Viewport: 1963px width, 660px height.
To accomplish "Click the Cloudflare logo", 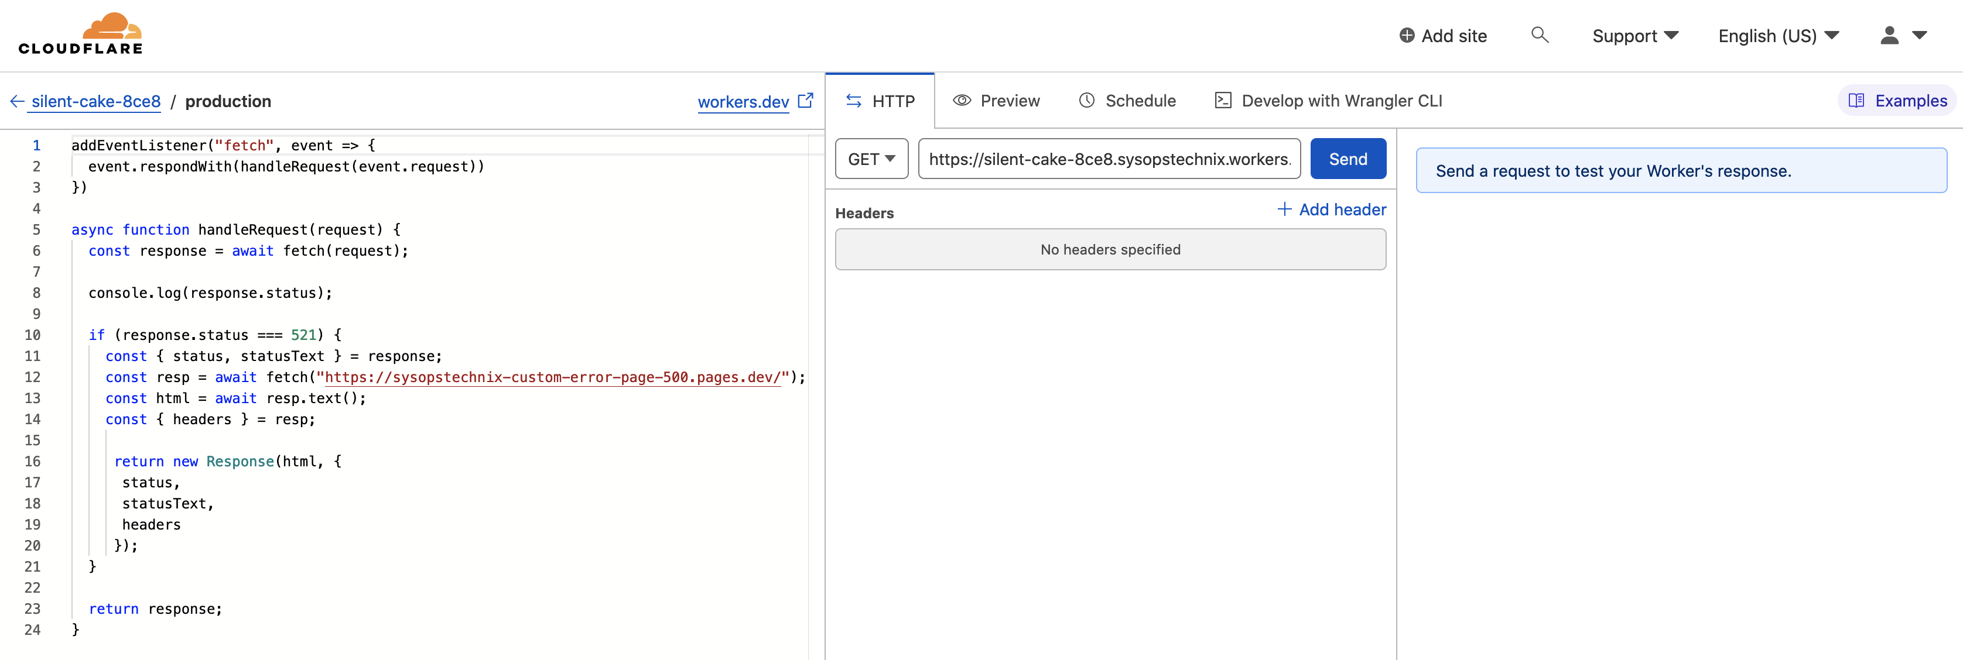I will pos(81,35).
